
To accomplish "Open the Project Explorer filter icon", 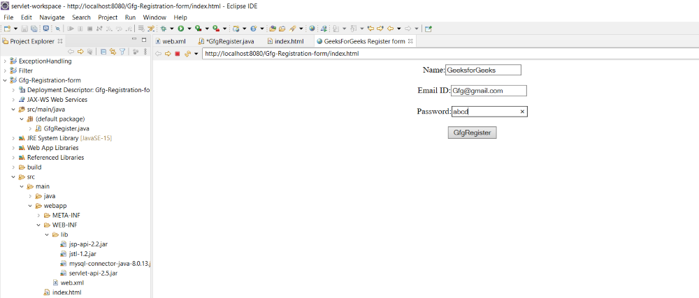I will tap(122, 52).
